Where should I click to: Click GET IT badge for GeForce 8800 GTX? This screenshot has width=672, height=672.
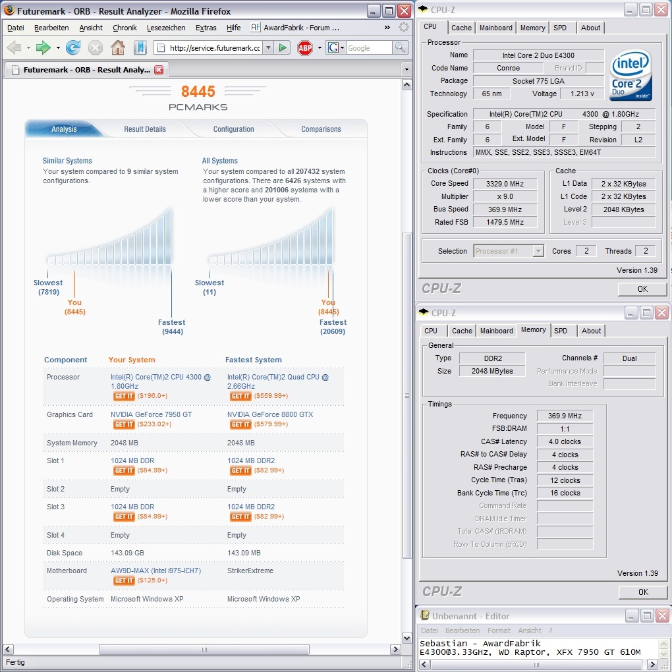240,424
